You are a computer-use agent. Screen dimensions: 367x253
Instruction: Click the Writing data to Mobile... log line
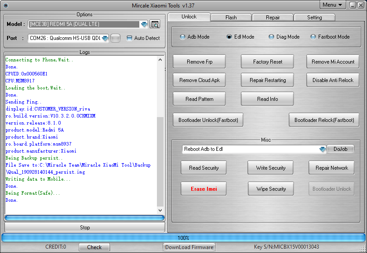38,179
